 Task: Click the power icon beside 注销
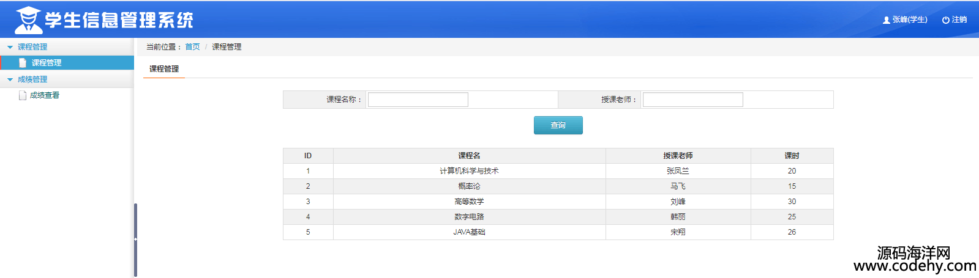[945, 20]
